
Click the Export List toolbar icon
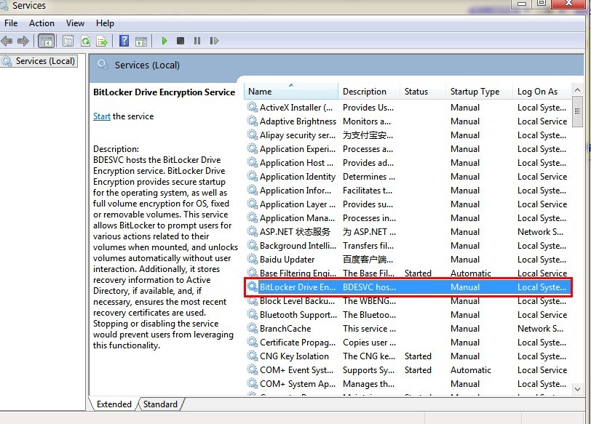pos(102,41)
